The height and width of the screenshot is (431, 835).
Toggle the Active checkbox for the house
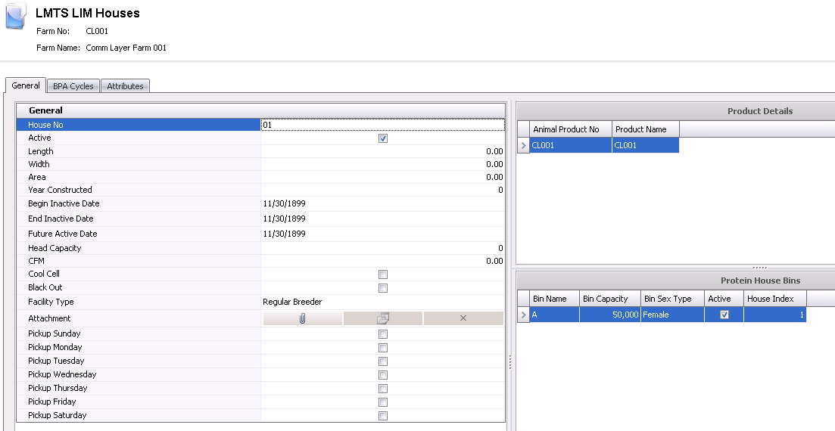tap(383, 138)
